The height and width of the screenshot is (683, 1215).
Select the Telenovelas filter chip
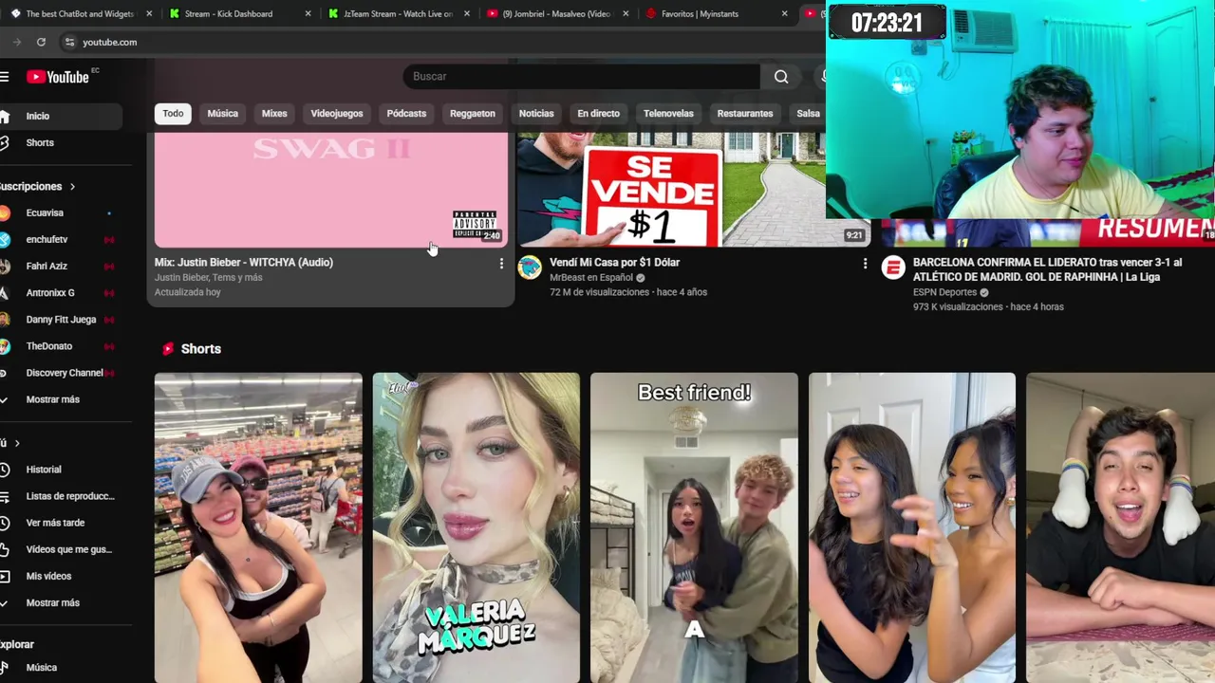pos(668,114)
